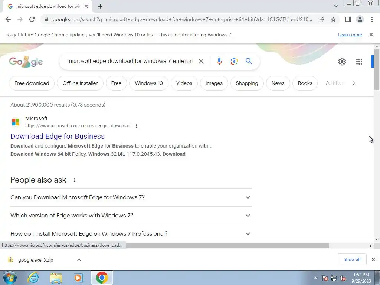Viewport: 380px width, 285px height.
Task: Select the Offline installer filter chip
Action: coord(80,83)
